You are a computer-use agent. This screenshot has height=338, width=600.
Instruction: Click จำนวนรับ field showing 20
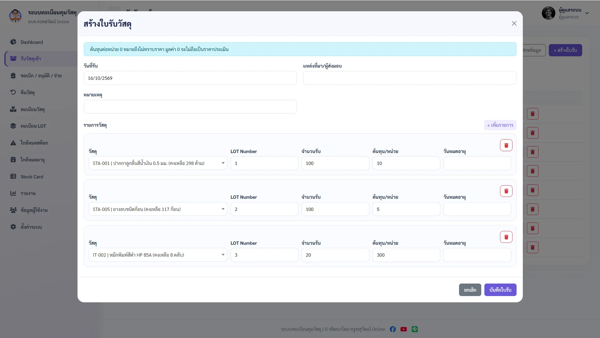point(335,255)
